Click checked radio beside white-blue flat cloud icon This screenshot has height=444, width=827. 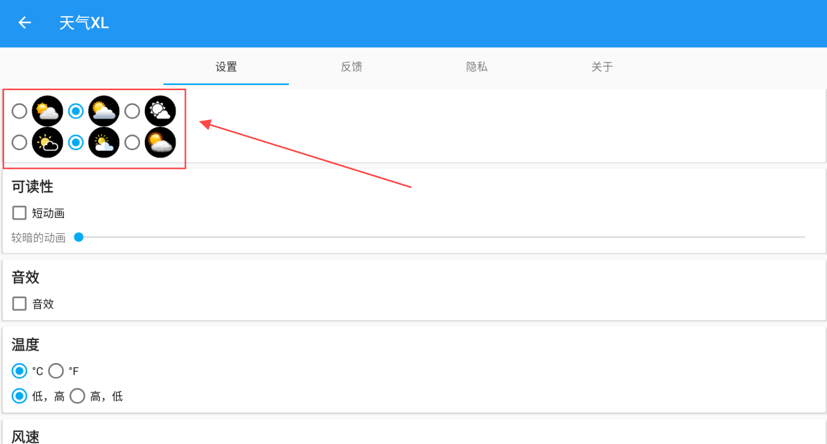(x=76, y=143)
